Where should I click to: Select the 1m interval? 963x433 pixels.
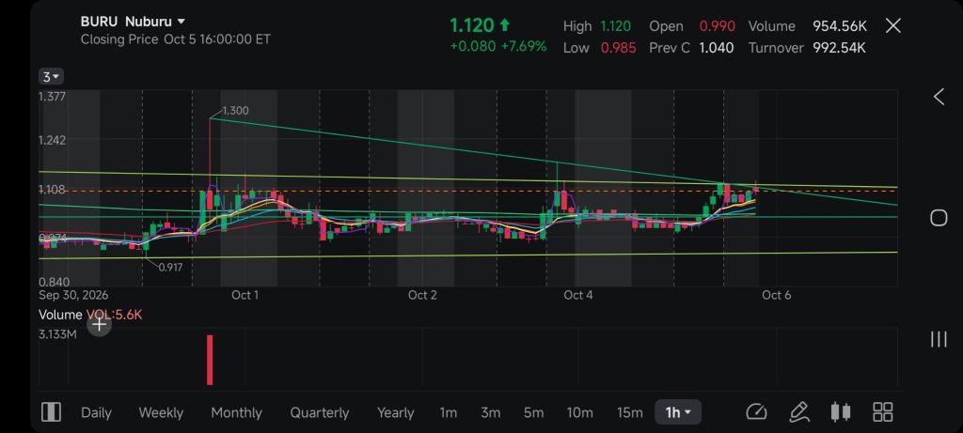[x=449, y=412]
